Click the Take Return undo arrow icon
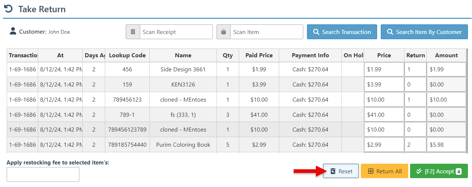This screenshot has height=187, width=472. (x=8, y=9)
